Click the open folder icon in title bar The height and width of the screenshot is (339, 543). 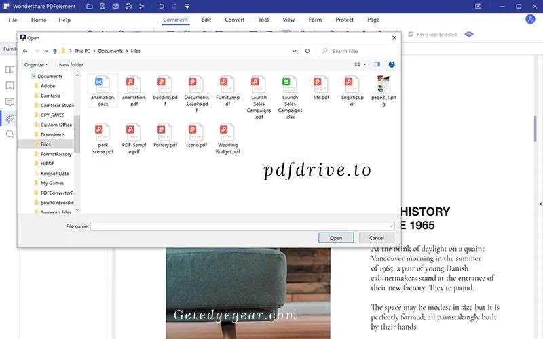point(90,6)
